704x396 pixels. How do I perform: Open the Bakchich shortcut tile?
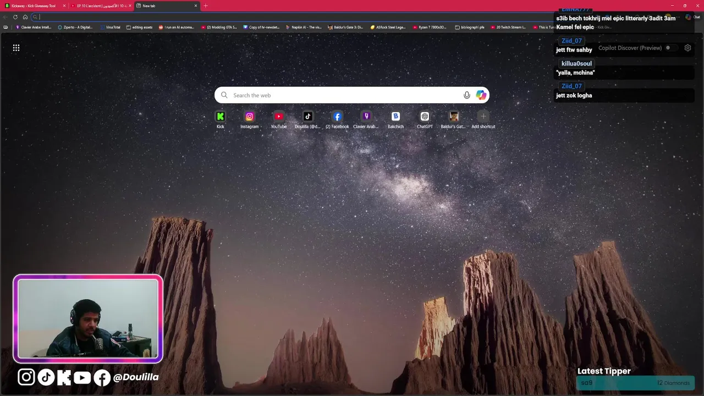pos(395,119)
